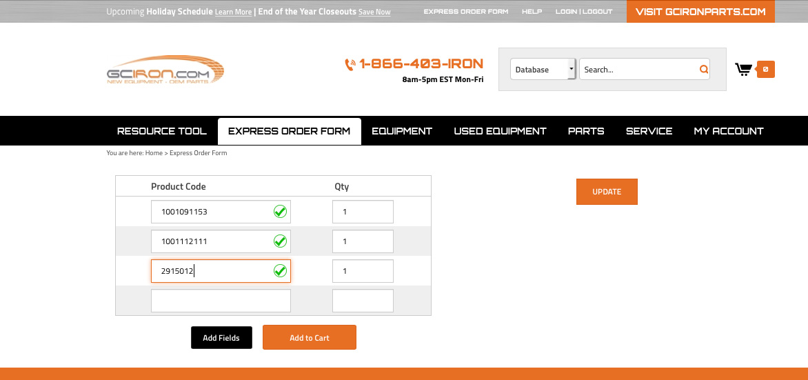Screen dimensions: 808x380
Task: Click the Add to Cart button
Action: [309, 338]
